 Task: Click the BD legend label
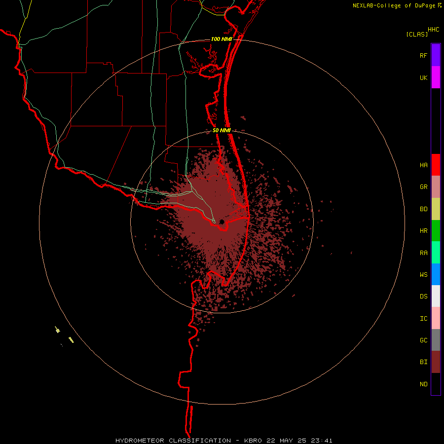click(x=423, y=209)
